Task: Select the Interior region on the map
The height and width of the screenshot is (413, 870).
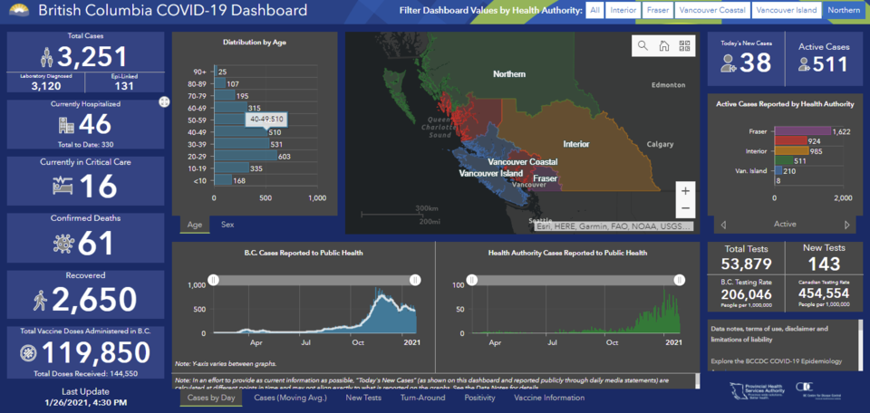Action: (x=576, y=144)
